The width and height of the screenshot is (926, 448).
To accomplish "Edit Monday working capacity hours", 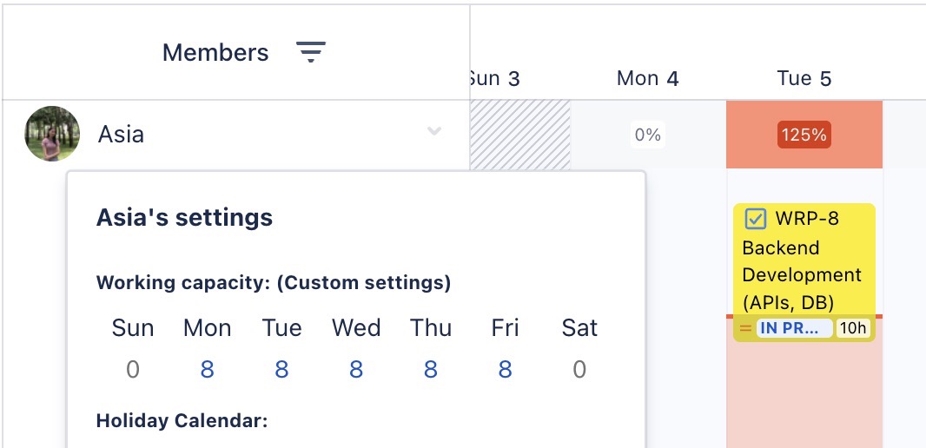I will point(207,370).
